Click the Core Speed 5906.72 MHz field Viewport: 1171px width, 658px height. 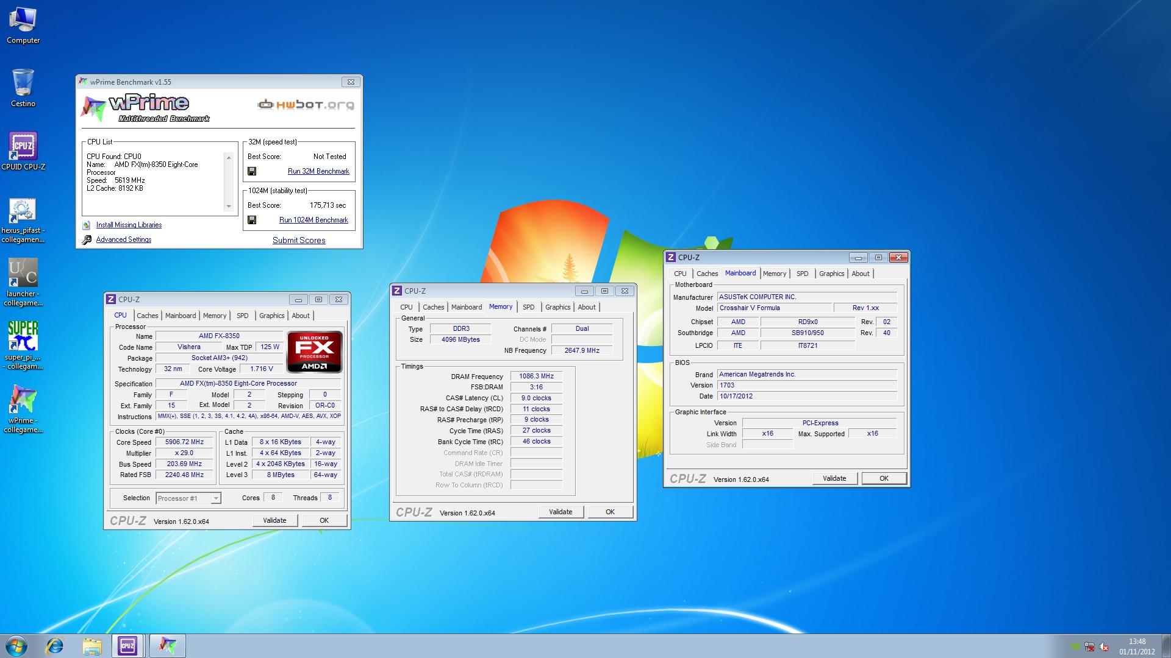click(x=184, y=442)
